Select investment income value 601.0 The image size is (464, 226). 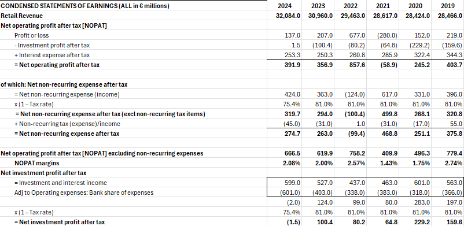(423, 183)
